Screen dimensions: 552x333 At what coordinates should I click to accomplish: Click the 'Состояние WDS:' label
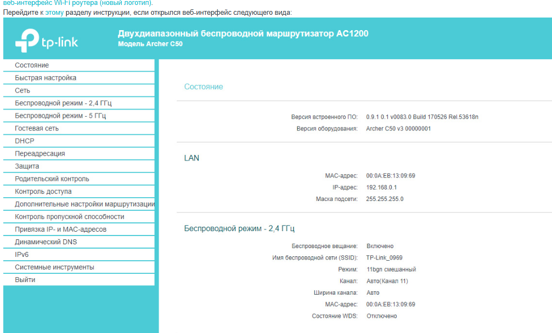[335, 316]
